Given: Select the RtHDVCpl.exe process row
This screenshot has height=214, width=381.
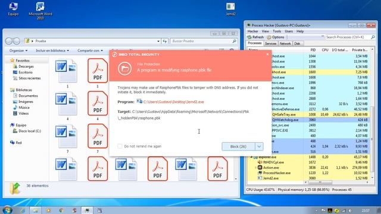Looking at the screenshot, I should [308, 162].
